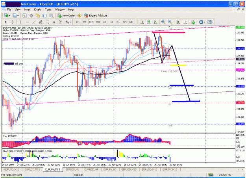Click 'For Help, press F1' status text
This screenshot has height=178, width=246.
tap(11, 175)
